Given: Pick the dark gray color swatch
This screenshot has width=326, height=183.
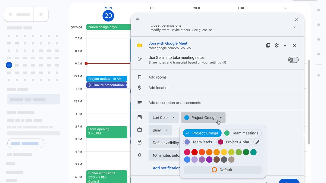Looking at the screenshot, I should 224,160.
